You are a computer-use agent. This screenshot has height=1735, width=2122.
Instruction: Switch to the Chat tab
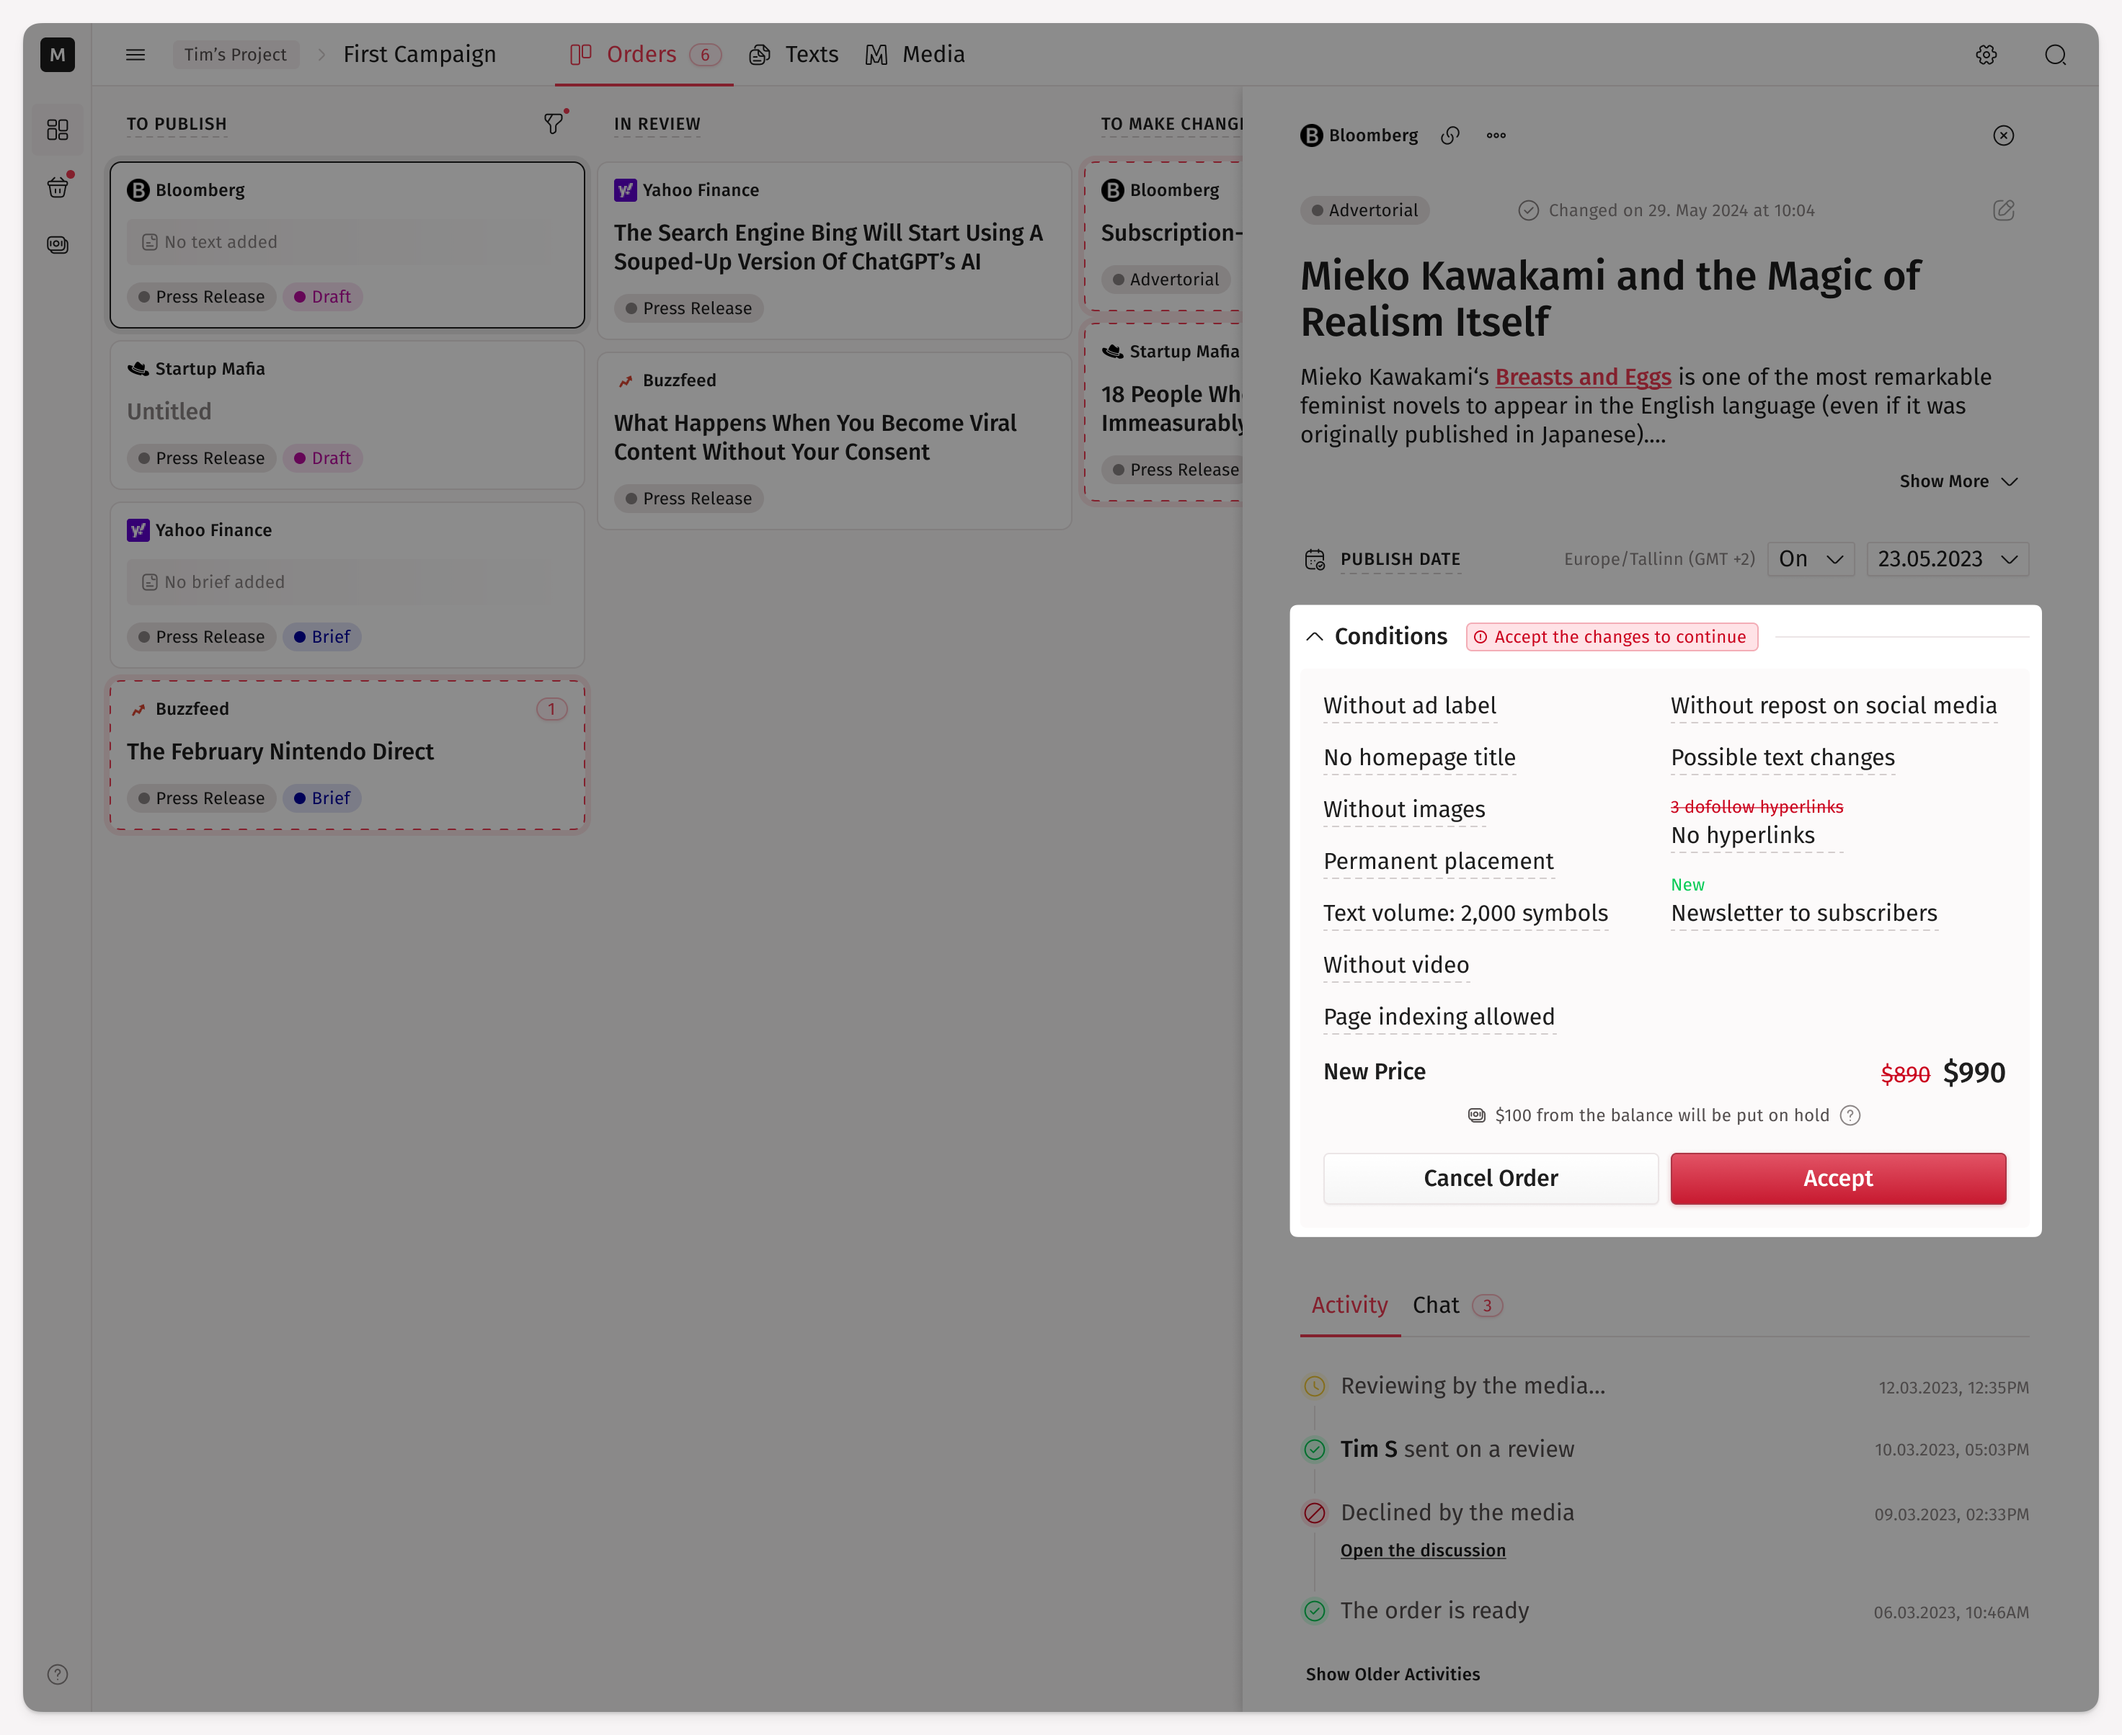click(1435, 1306)
